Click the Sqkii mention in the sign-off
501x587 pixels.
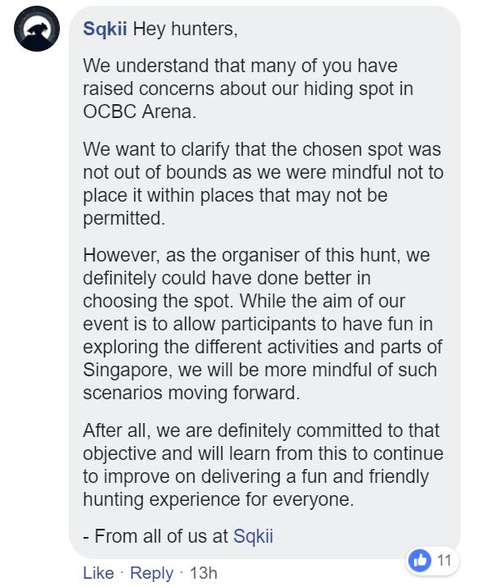253,537
